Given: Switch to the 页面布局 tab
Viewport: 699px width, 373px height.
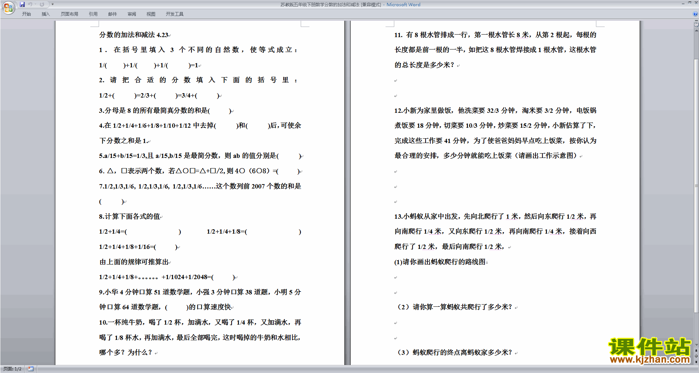Looking at the screenshot, I should tap(70, 14).
